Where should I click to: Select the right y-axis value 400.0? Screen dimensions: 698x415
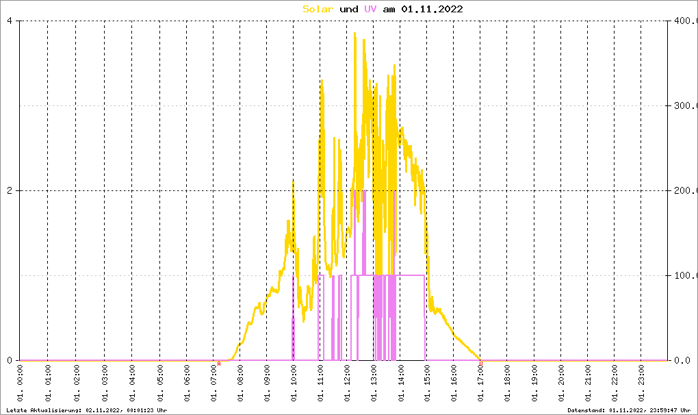[684, 21]
